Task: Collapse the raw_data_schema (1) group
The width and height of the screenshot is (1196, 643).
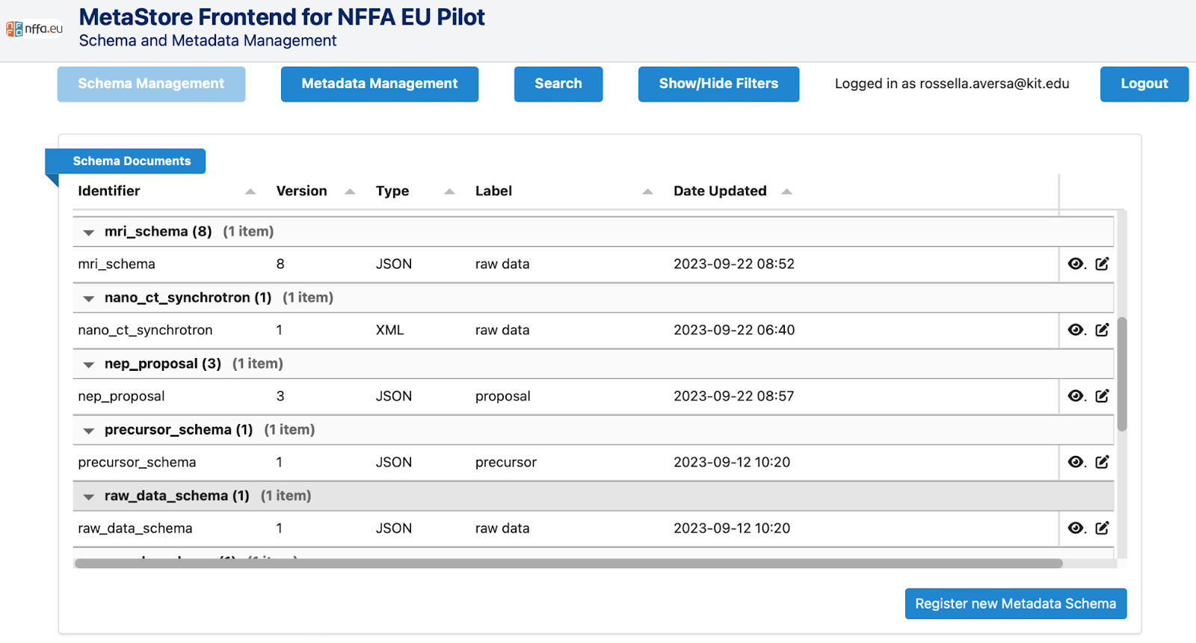Action: [x=89, y=496]
